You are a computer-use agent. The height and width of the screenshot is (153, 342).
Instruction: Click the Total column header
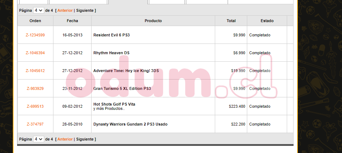(231, 21)
